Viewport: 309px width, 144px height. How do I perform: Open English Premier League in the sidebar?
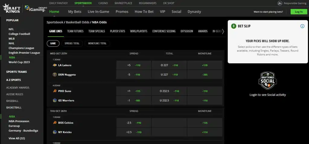(x=24, y=53)
